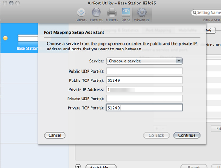Image resolution: width=221 pixels, height=168 pixels.
Task: Click the Private UDP Port(s) field
Action: point(144,99)
